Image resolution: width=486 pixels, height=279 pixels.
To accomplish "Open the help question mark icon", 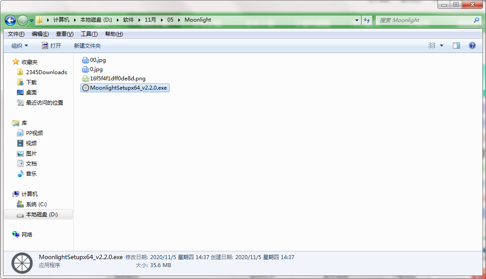I will click(x=472, y=45).
